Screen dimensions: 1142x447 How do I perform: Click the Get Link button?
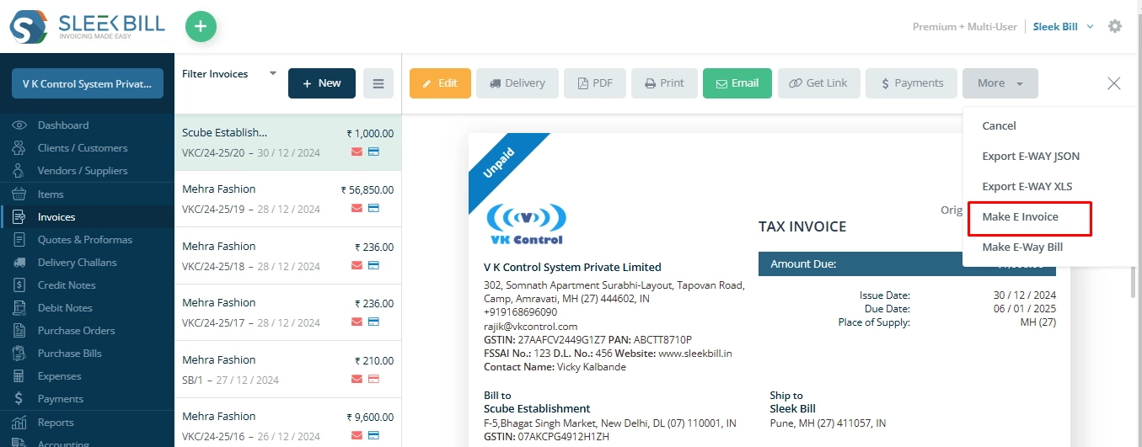click(x=818, y=83)
